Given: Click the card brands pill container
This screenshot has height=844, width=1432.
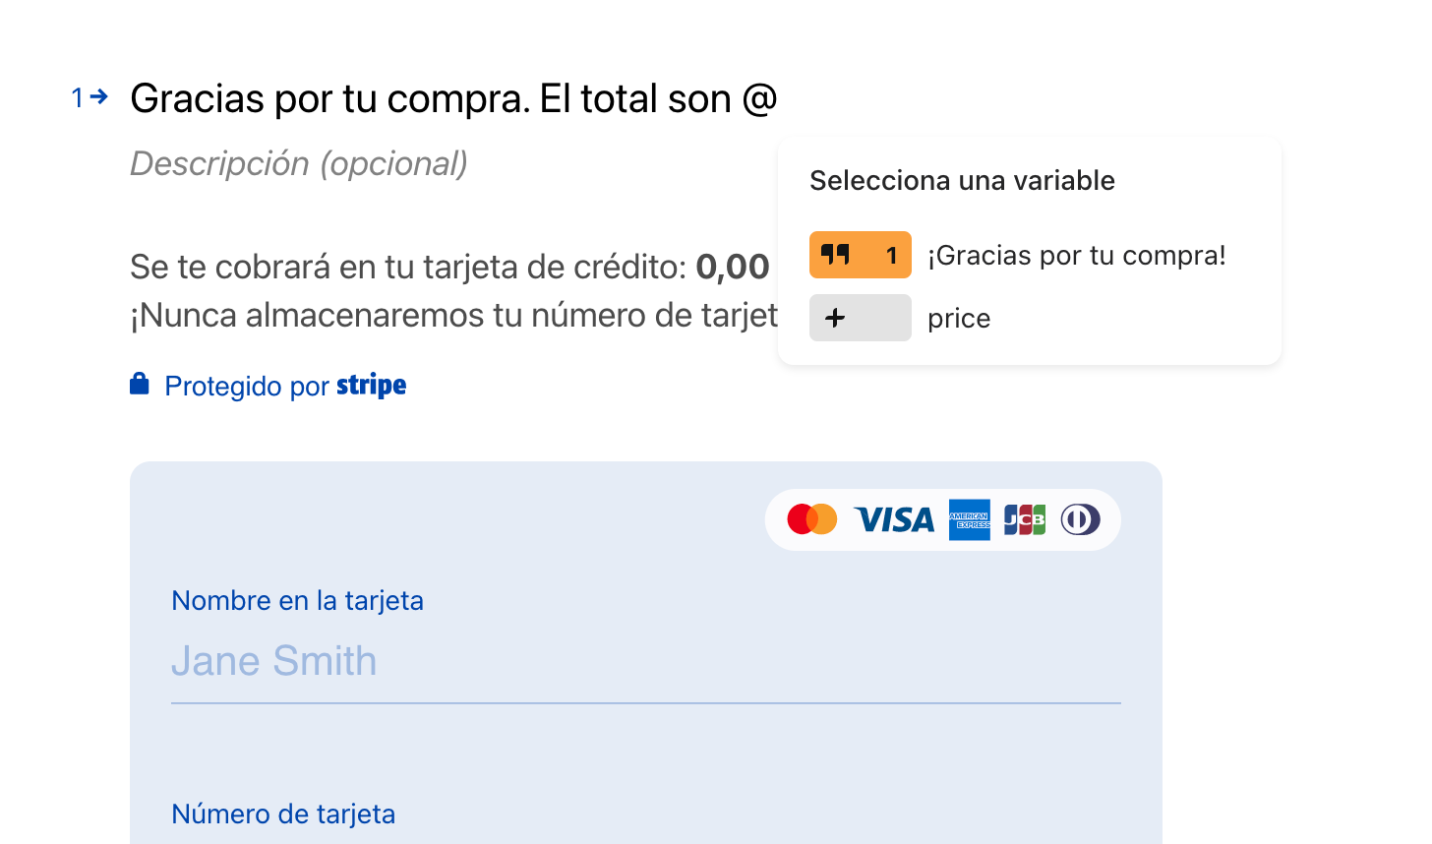Looking at the screenshot, I should (942, 519).
